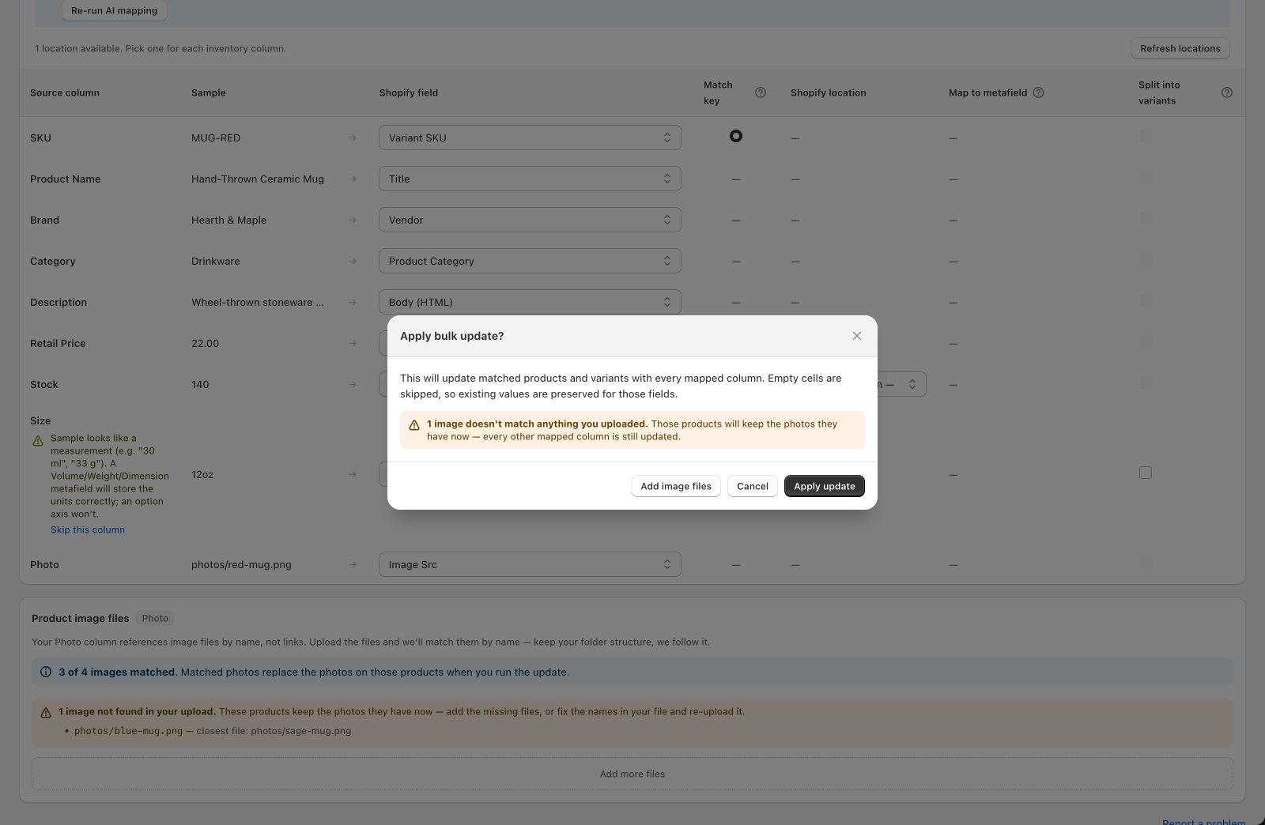This screenshot has width=1265, height=825.
Task: Click the info icon beside 3 of 4 images matched
Action: coord(46,672)
